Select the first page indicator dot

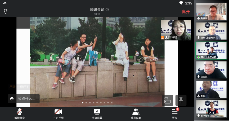pos(83,102)
